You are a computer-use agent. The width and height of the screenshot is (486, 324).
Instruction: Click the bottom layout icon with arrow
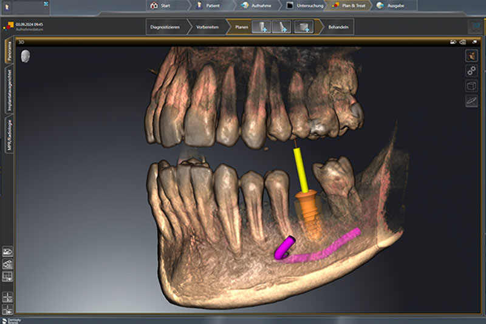8,309
